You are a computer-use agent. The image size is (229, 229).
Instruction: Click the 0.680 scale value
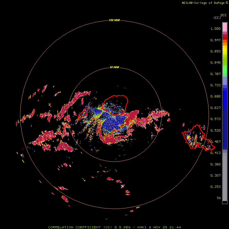[216, 96]
